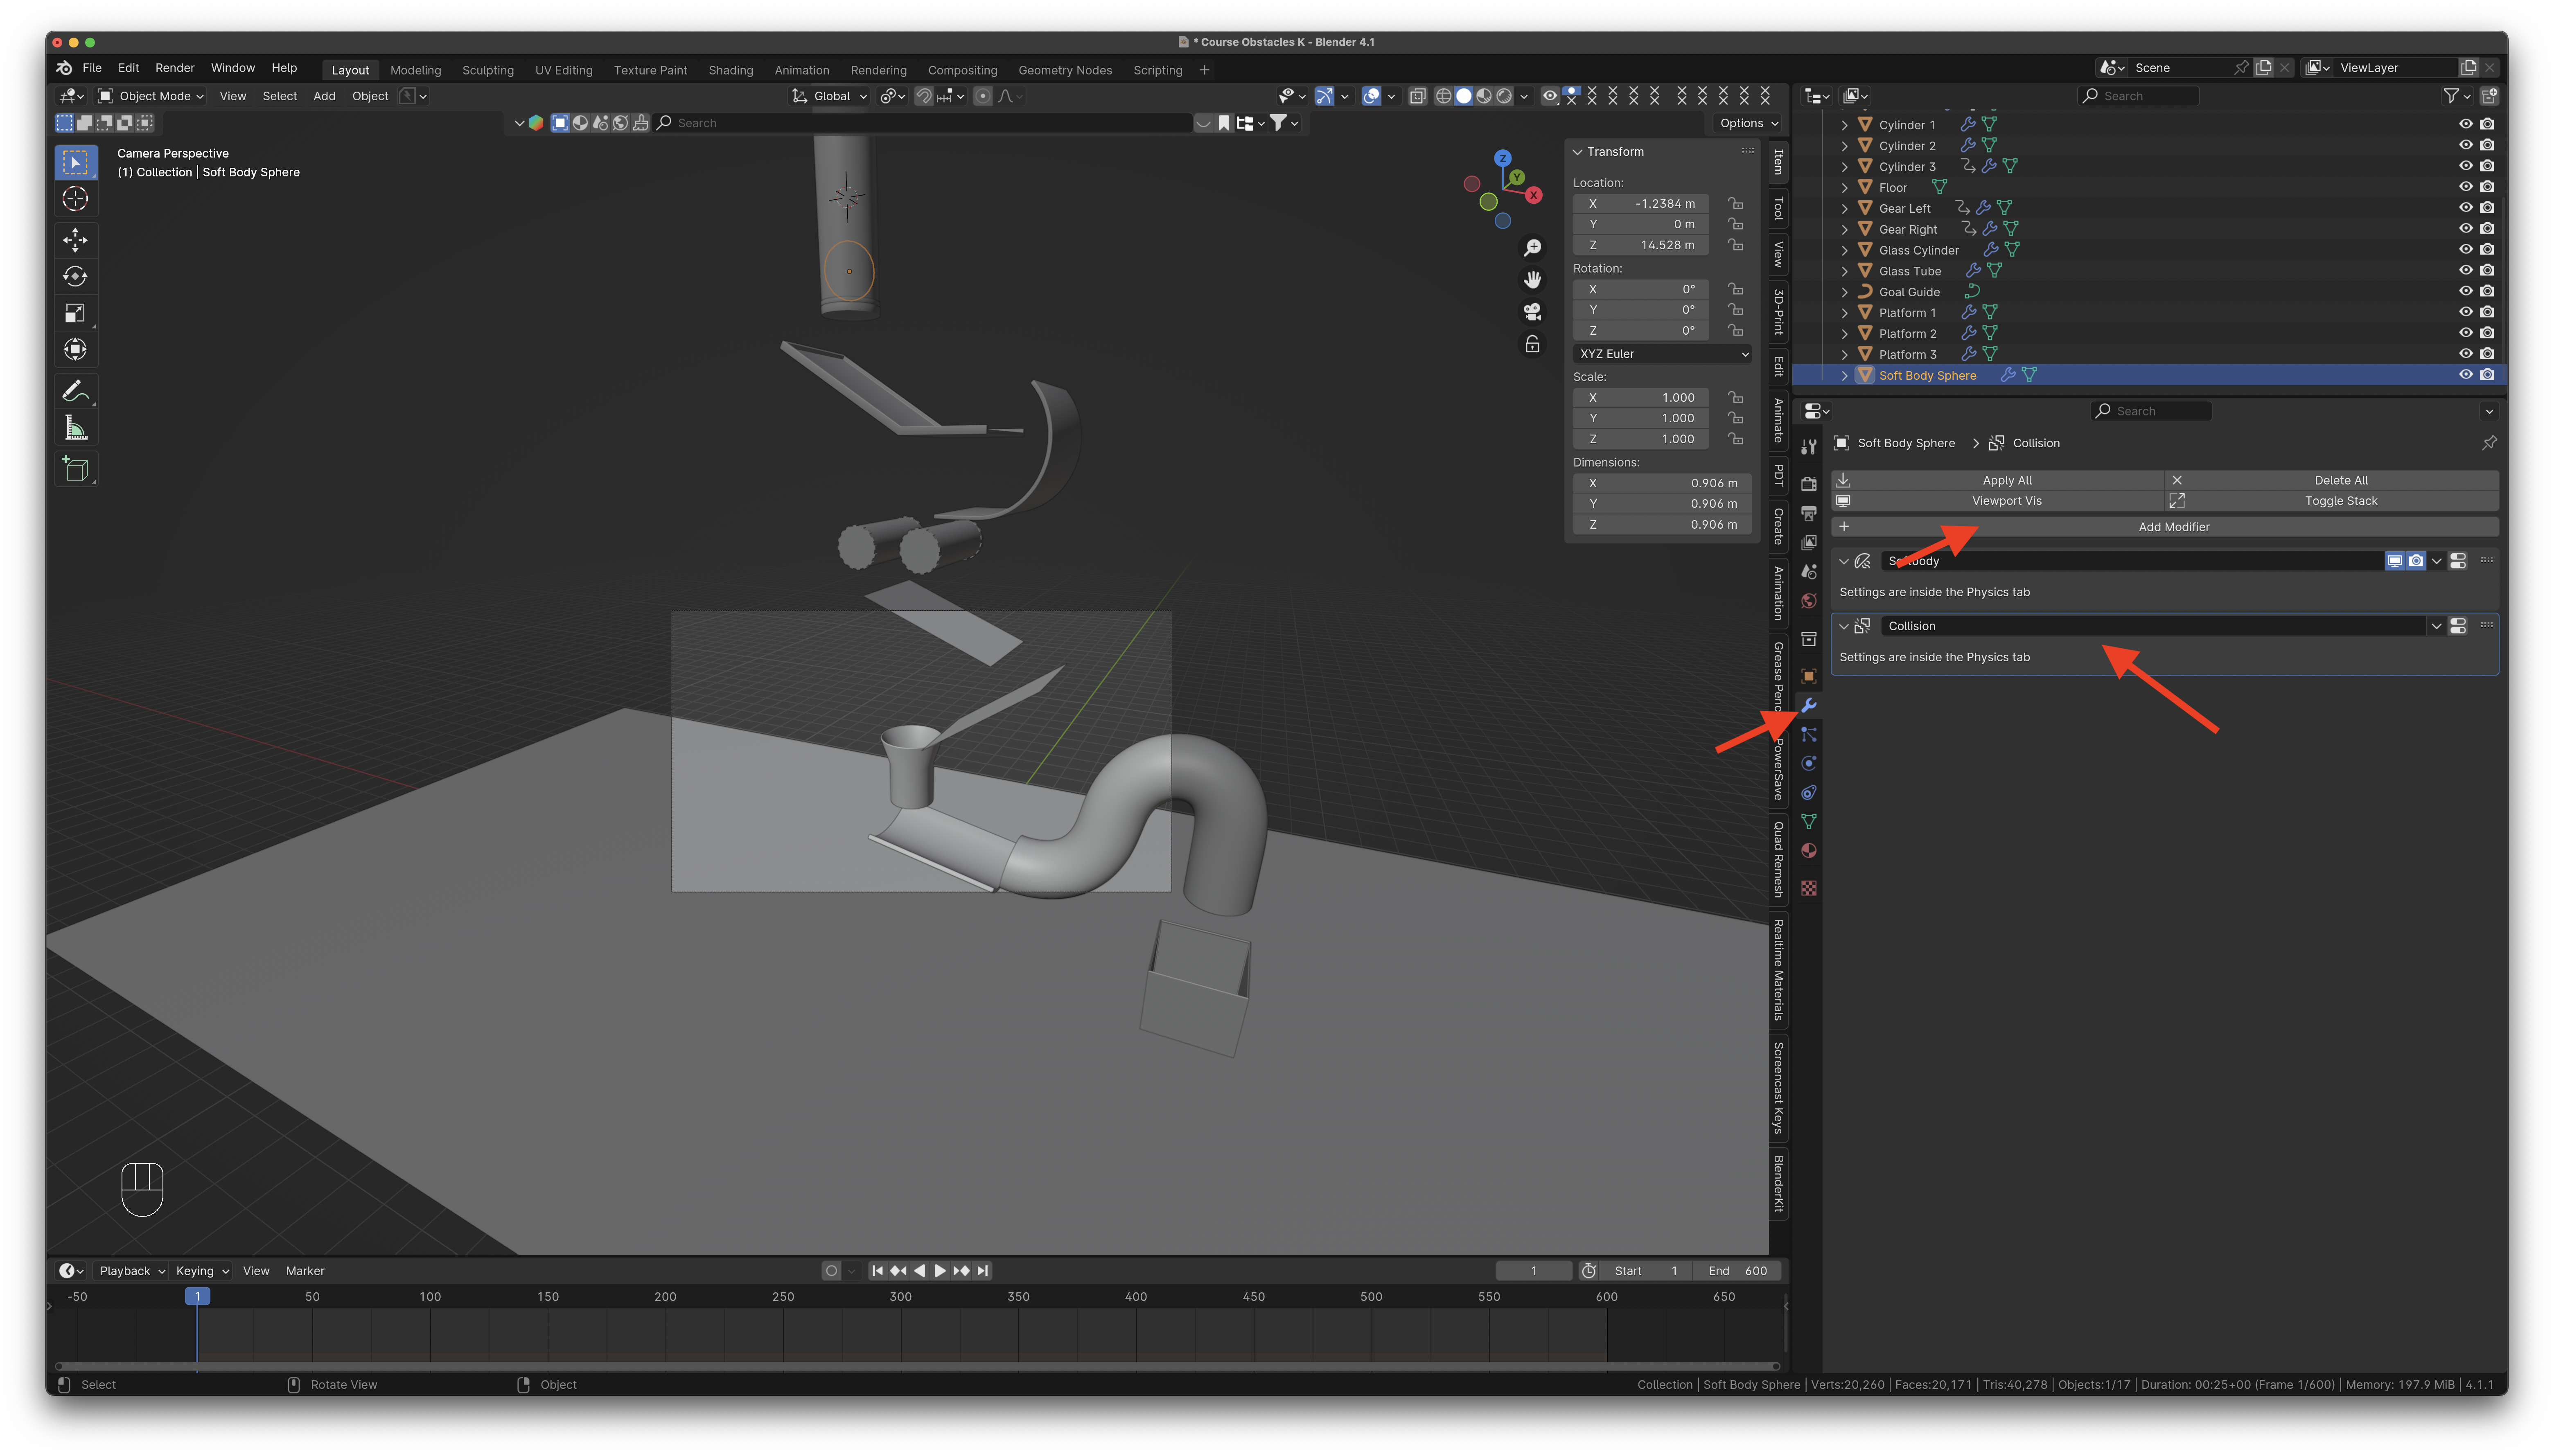Click the Delete All button
The width and height of the screenshot is (2554, 1456).
pyautogui.click(x=2332, y=480)
